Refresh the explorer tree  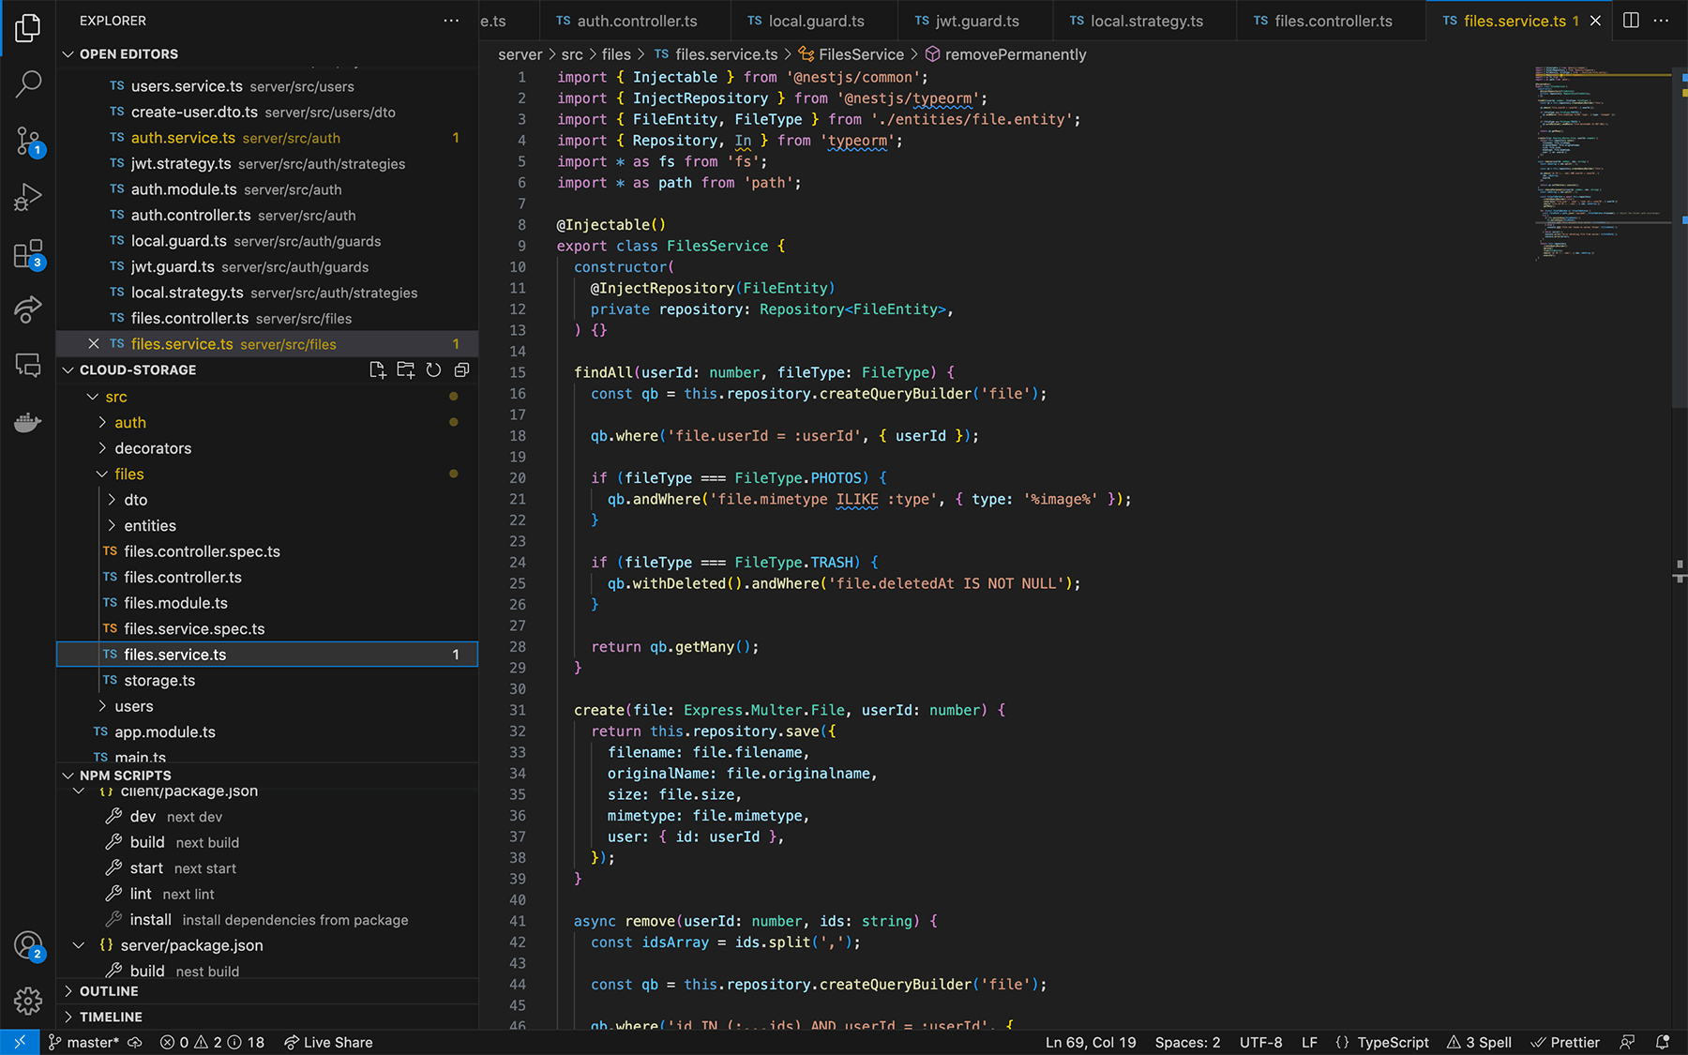[x=433, y=369]
